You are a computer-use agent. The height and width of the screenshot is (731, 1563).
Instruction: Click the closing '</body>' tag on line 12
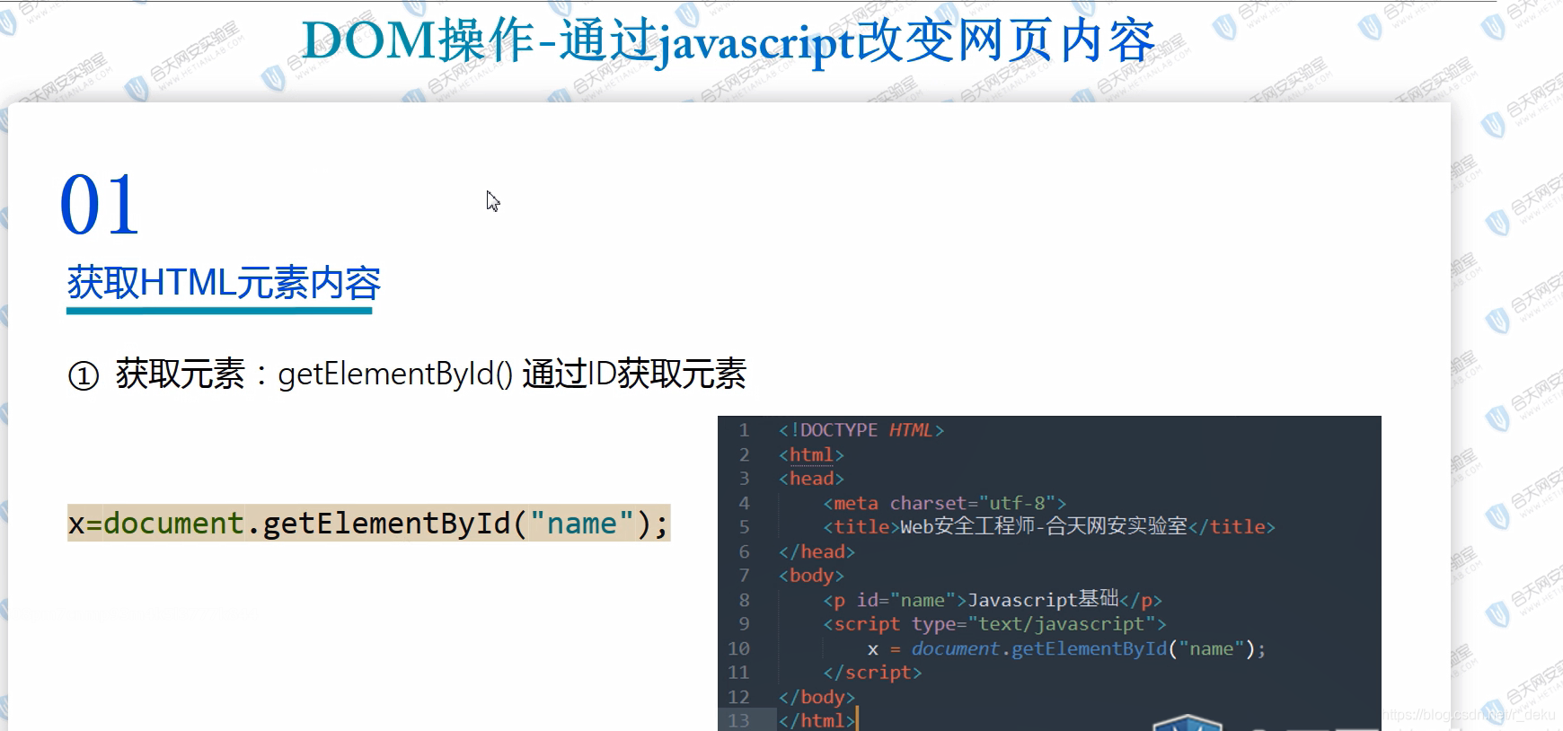(x=817, y=697)
